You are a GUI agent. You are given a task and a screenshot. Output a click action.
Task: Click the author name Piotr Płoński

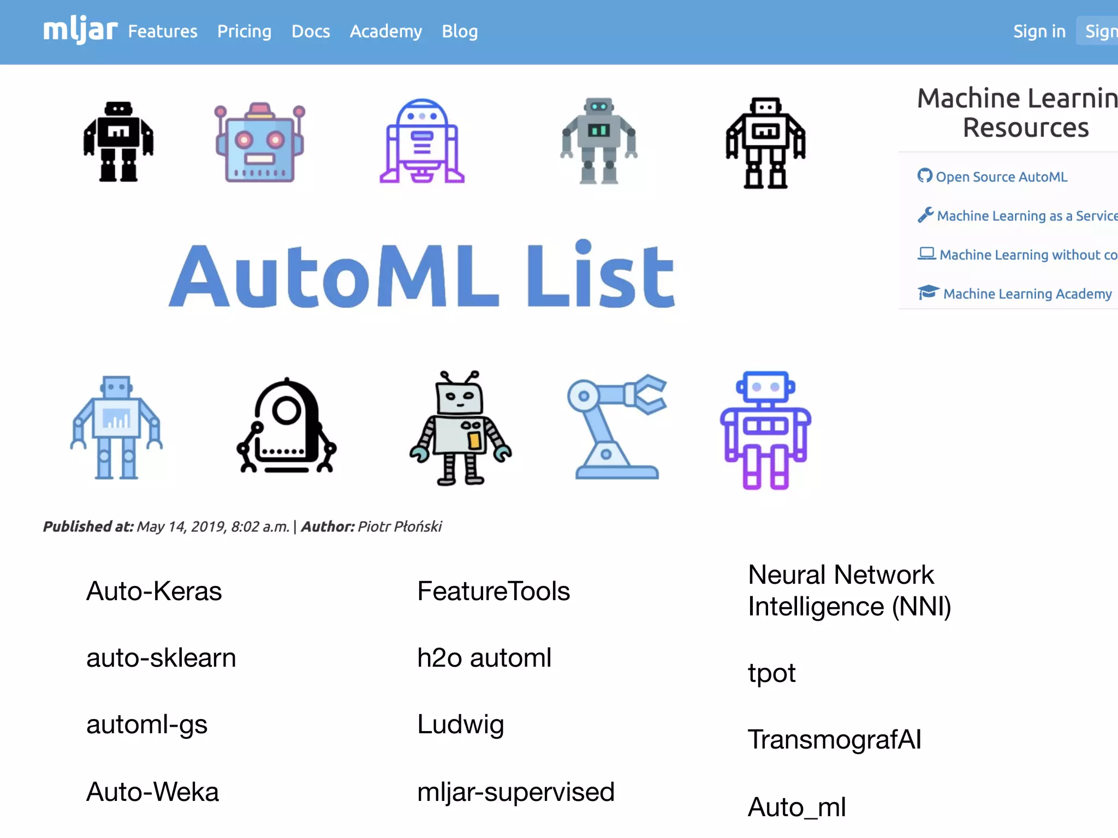pos(400,526)
